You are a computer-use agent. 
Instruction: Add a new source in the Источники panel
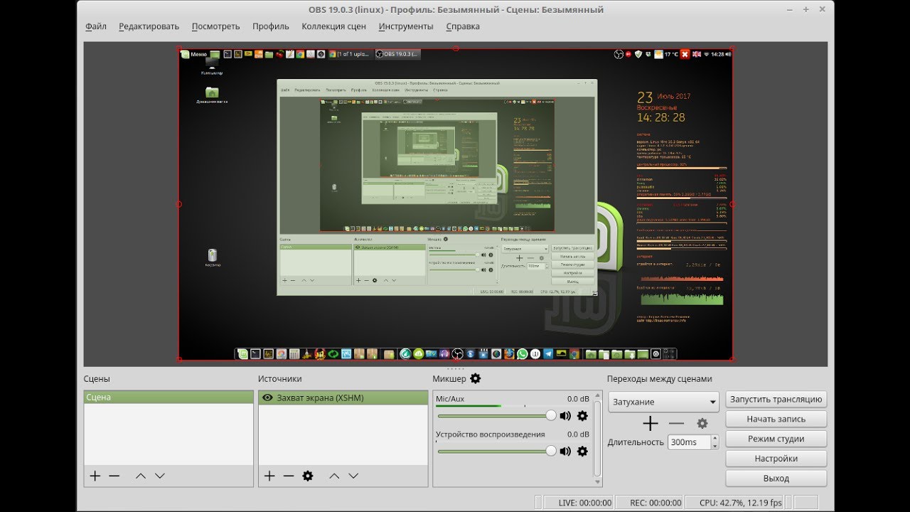tap(269, 476)
